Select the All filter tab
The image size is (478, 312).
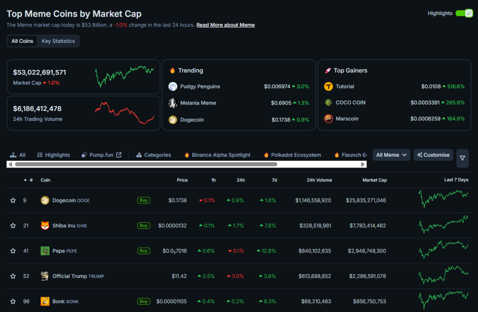point(18,155)
